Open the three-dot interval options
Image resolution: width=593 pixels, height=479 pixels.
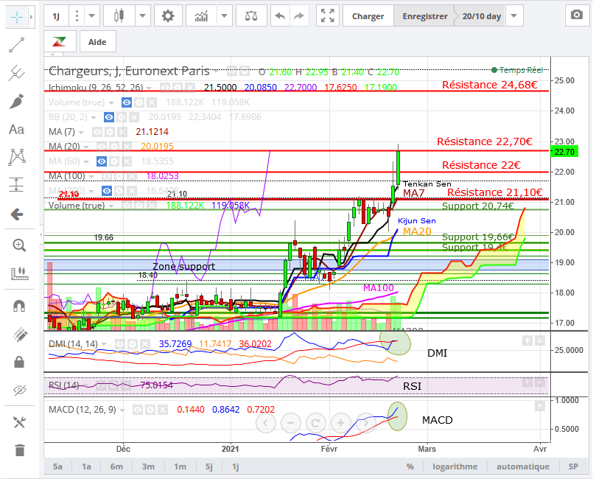point(77,16)
